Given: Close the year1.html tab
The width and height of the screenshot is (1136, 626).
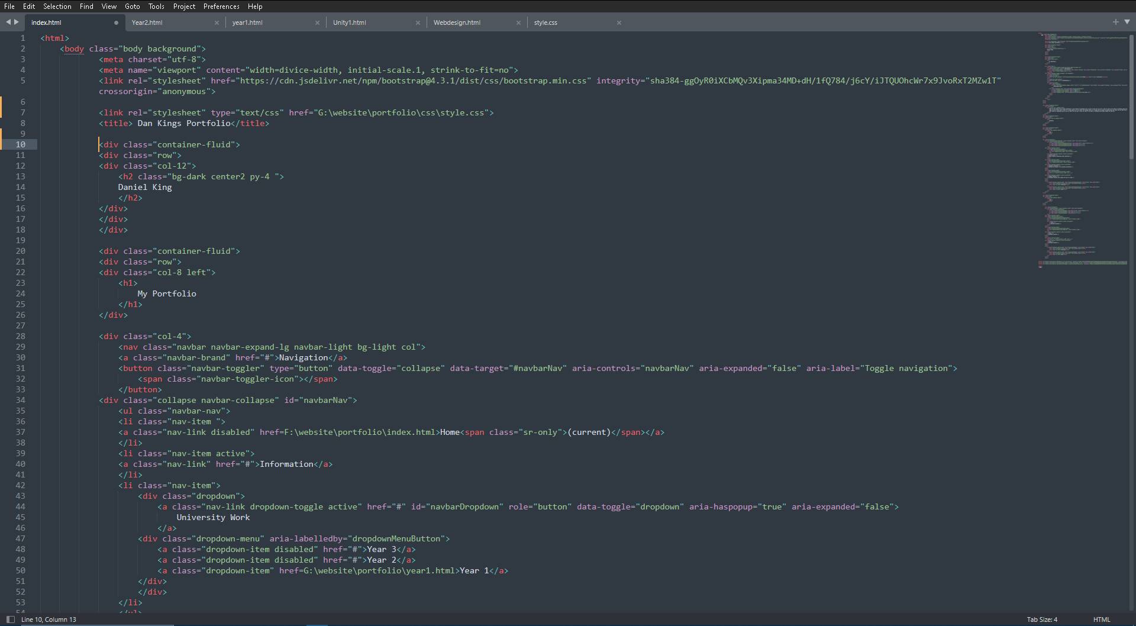Looking at the screenshot, I should pyautogui.click(x=317, y=22).
